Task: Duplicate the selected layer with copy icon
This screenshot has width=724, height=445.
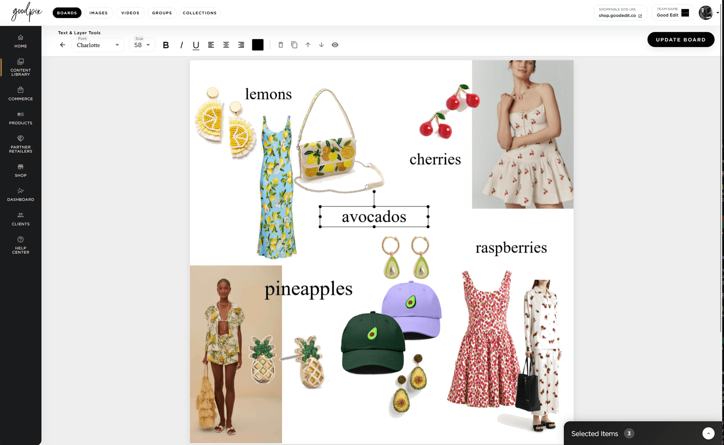Action: click(x=294, y=45)
